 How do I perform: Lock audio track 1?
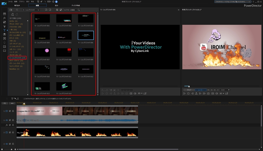pyautogui.click(x=13, y=120)
